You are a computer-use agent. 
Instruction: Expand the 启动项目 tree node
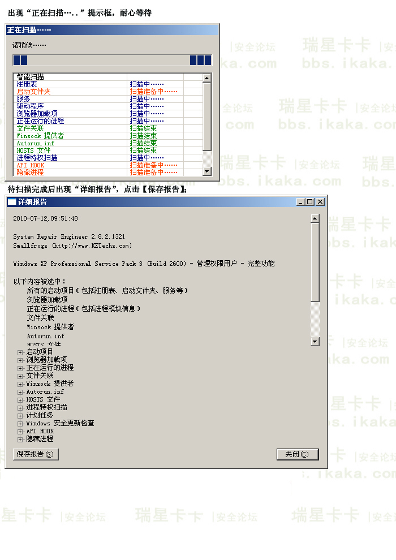(x=20, y=352)
